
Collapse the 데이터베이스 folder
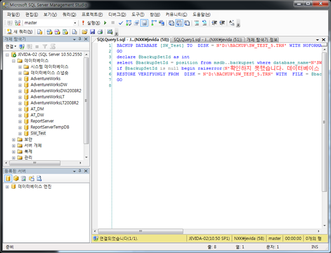14,61
